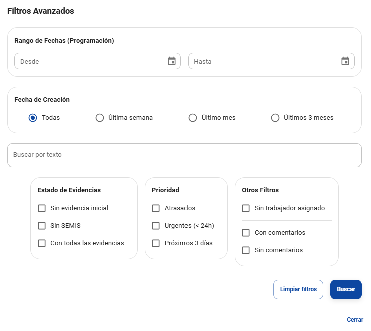Click the Buscar button
This screenshot has width=371, height=331.
coord(346,289)
